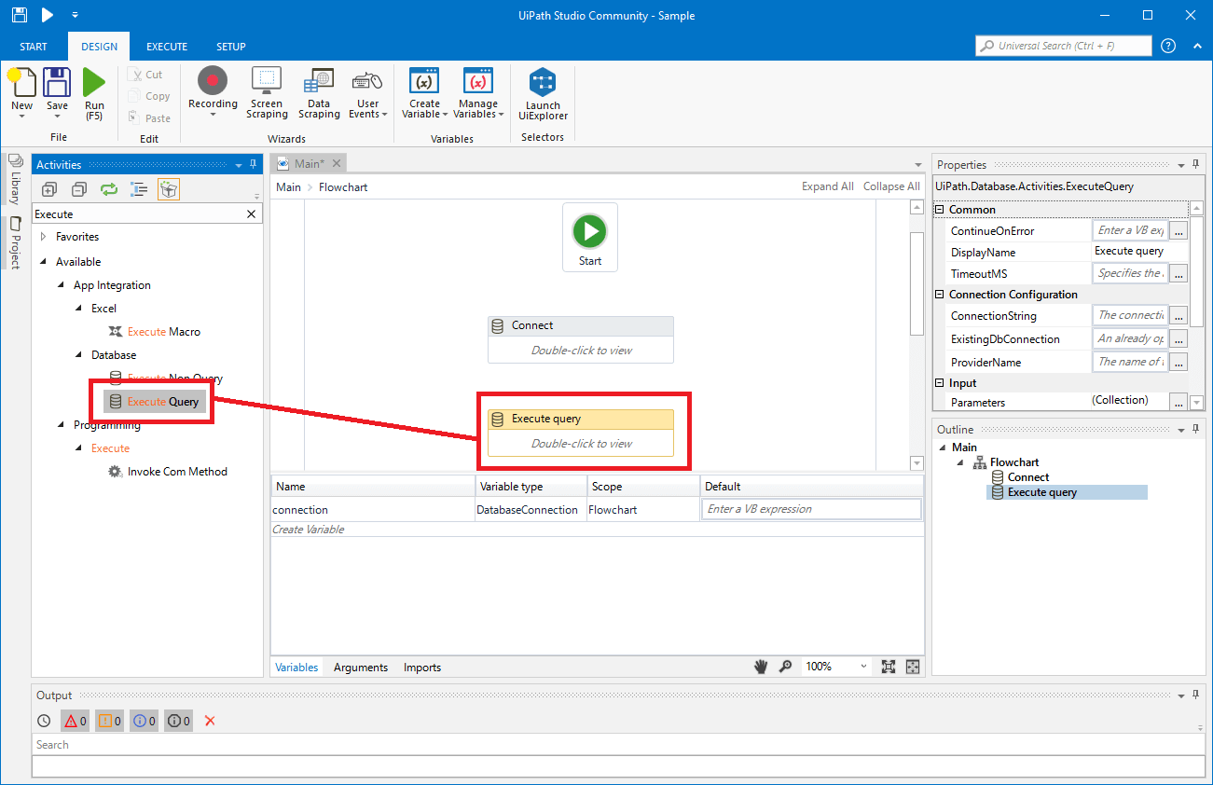Toggle the error filter in Output
Image resolution: width=1213 pixels, height=785 pixels.
(x=75, y=721)
